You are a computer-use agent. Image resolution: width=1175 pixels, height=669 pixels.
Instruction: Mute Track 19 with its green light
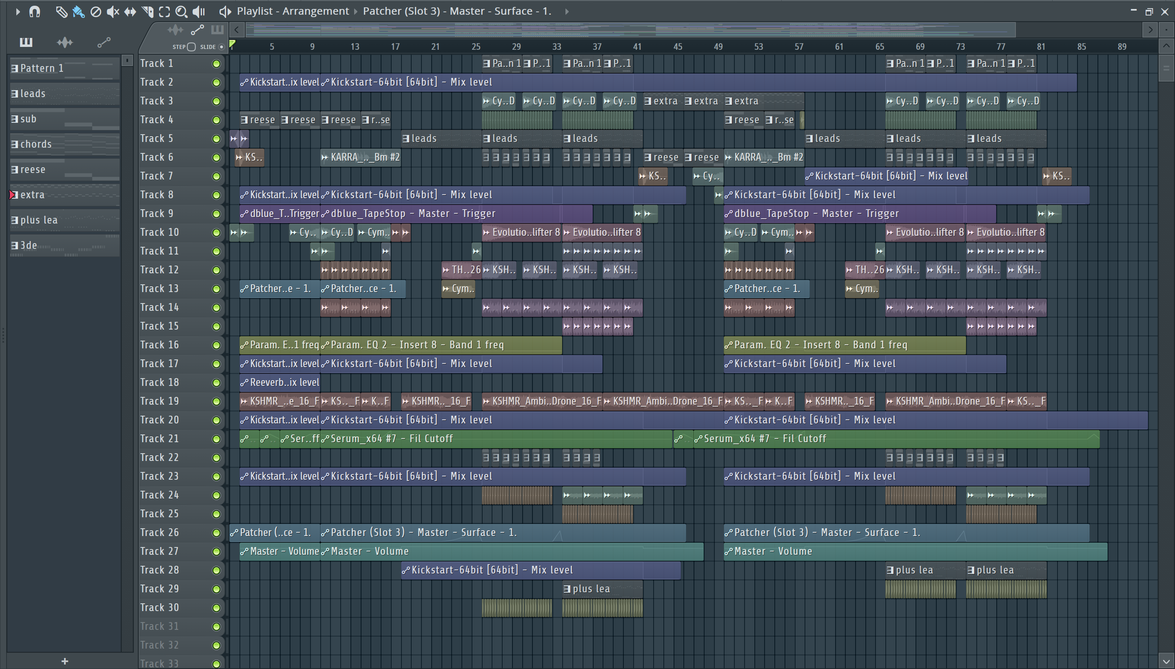click(216, 401)
